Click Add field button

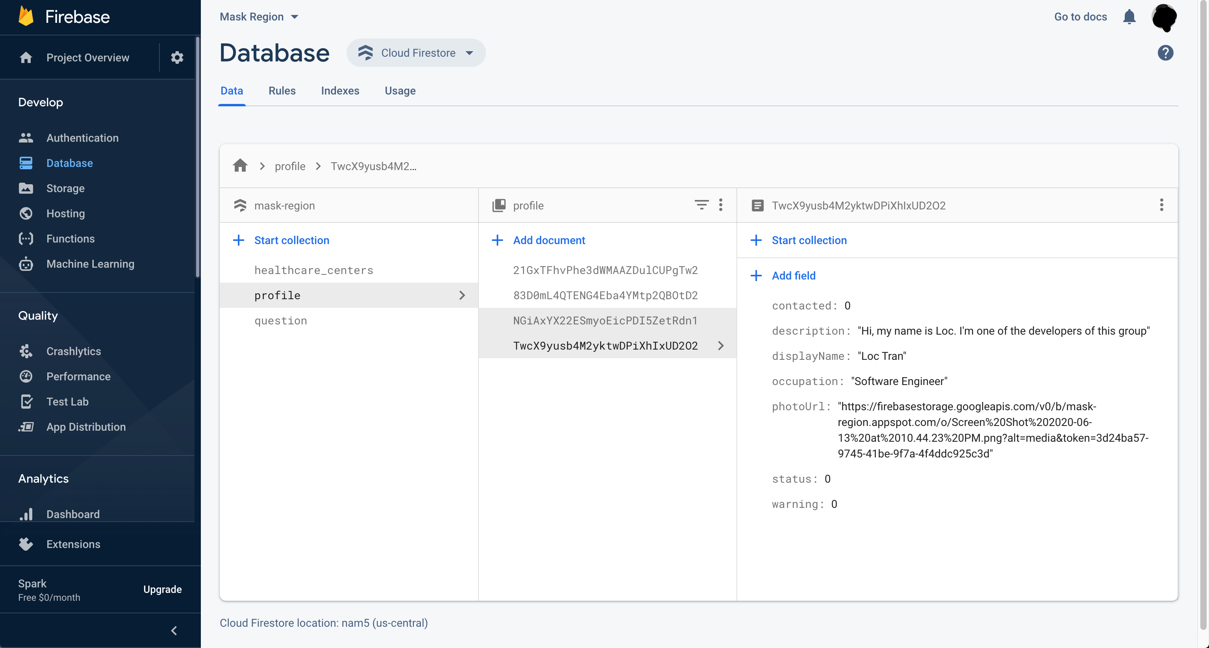click(x=793, y=276)
